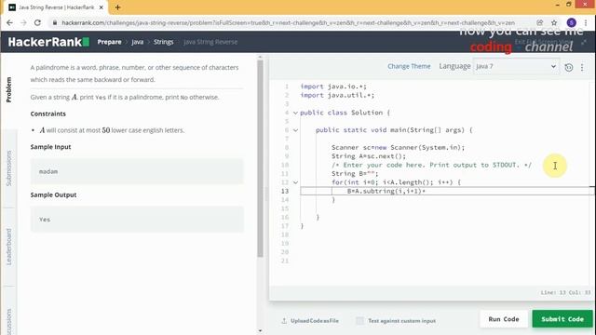The width and height of the screenshot is (596, 335).
Task: Switch to the Discussions side tab
Action: coord(8,321)
